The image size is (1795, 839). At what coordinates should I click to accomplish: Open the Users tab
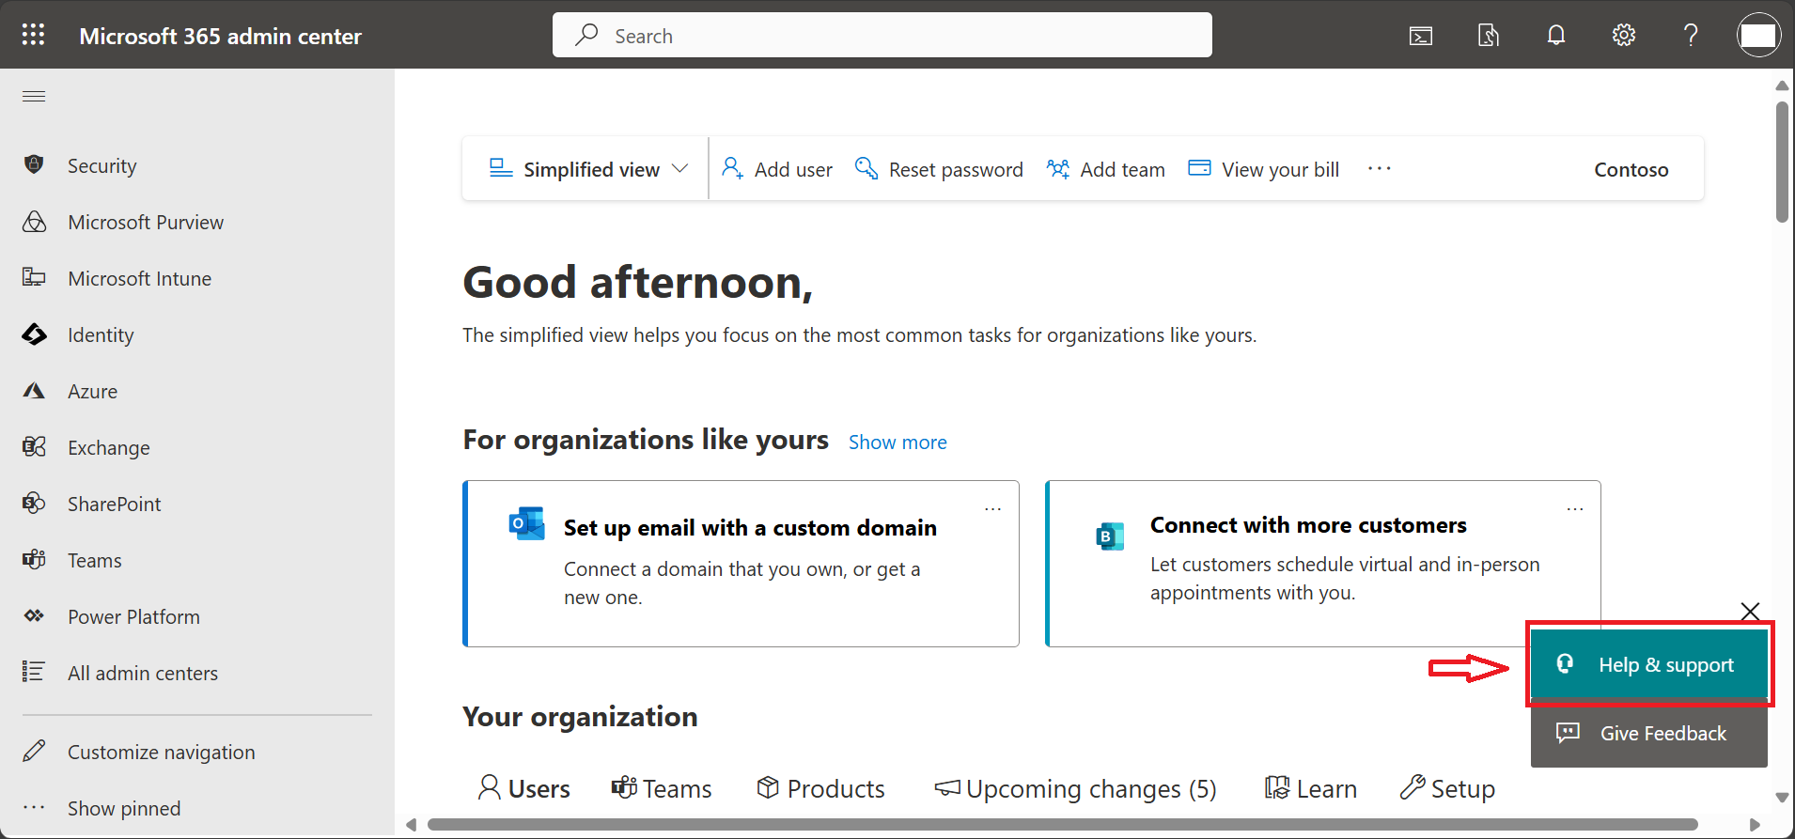point(523,788)
